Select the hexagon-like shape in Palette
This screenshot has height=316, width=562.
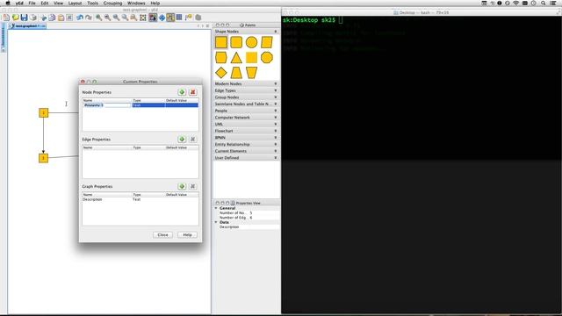pos(221,57)
